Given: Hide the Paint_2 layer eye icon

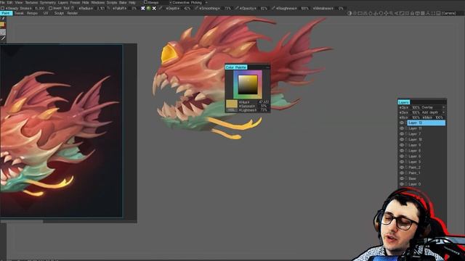Looking at the screenshot, I should tap(402, 167).
